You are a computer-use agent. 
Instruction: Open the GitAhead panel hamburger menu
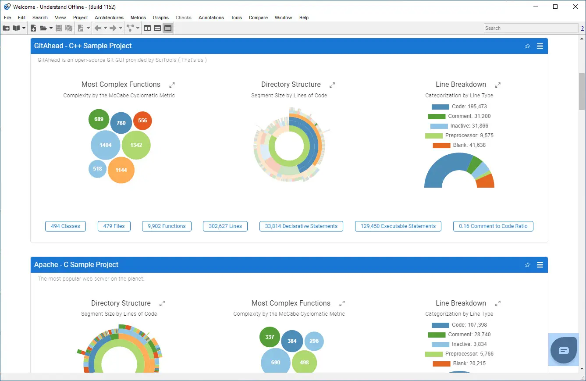pos(540,46)
